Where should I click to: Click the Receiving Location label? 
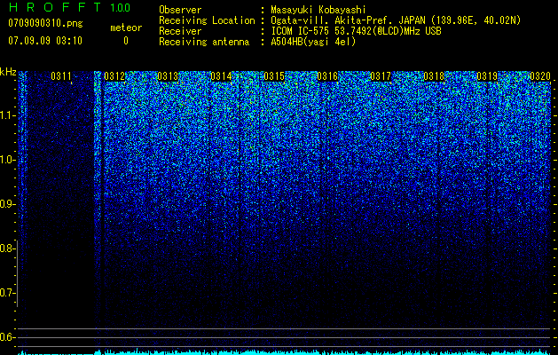click(x=207, y=20)
